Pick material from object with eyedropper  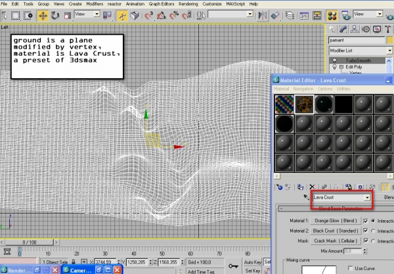point(306,197)
